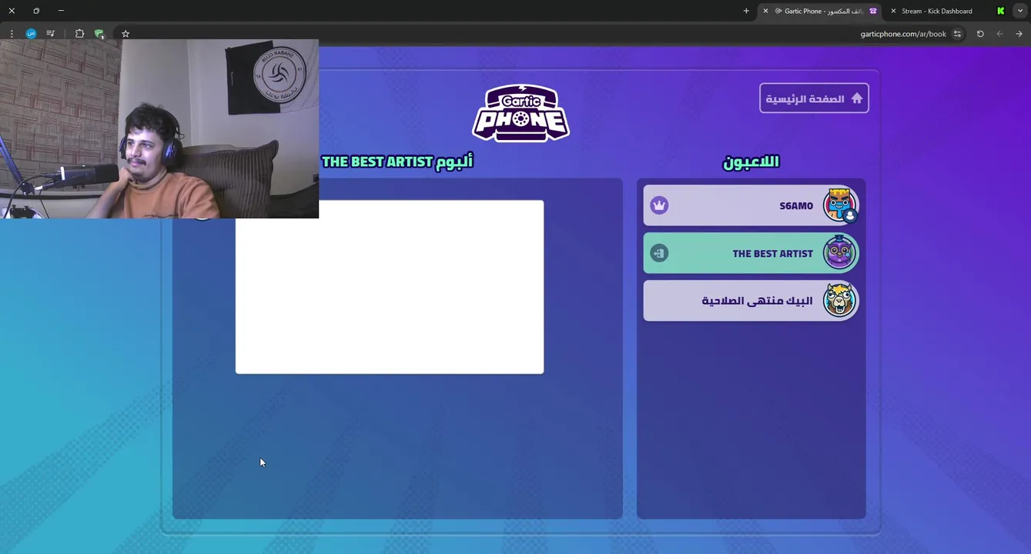
Task: Close the Stream - Kick Dashboard tab
Action: coord(893,11)
